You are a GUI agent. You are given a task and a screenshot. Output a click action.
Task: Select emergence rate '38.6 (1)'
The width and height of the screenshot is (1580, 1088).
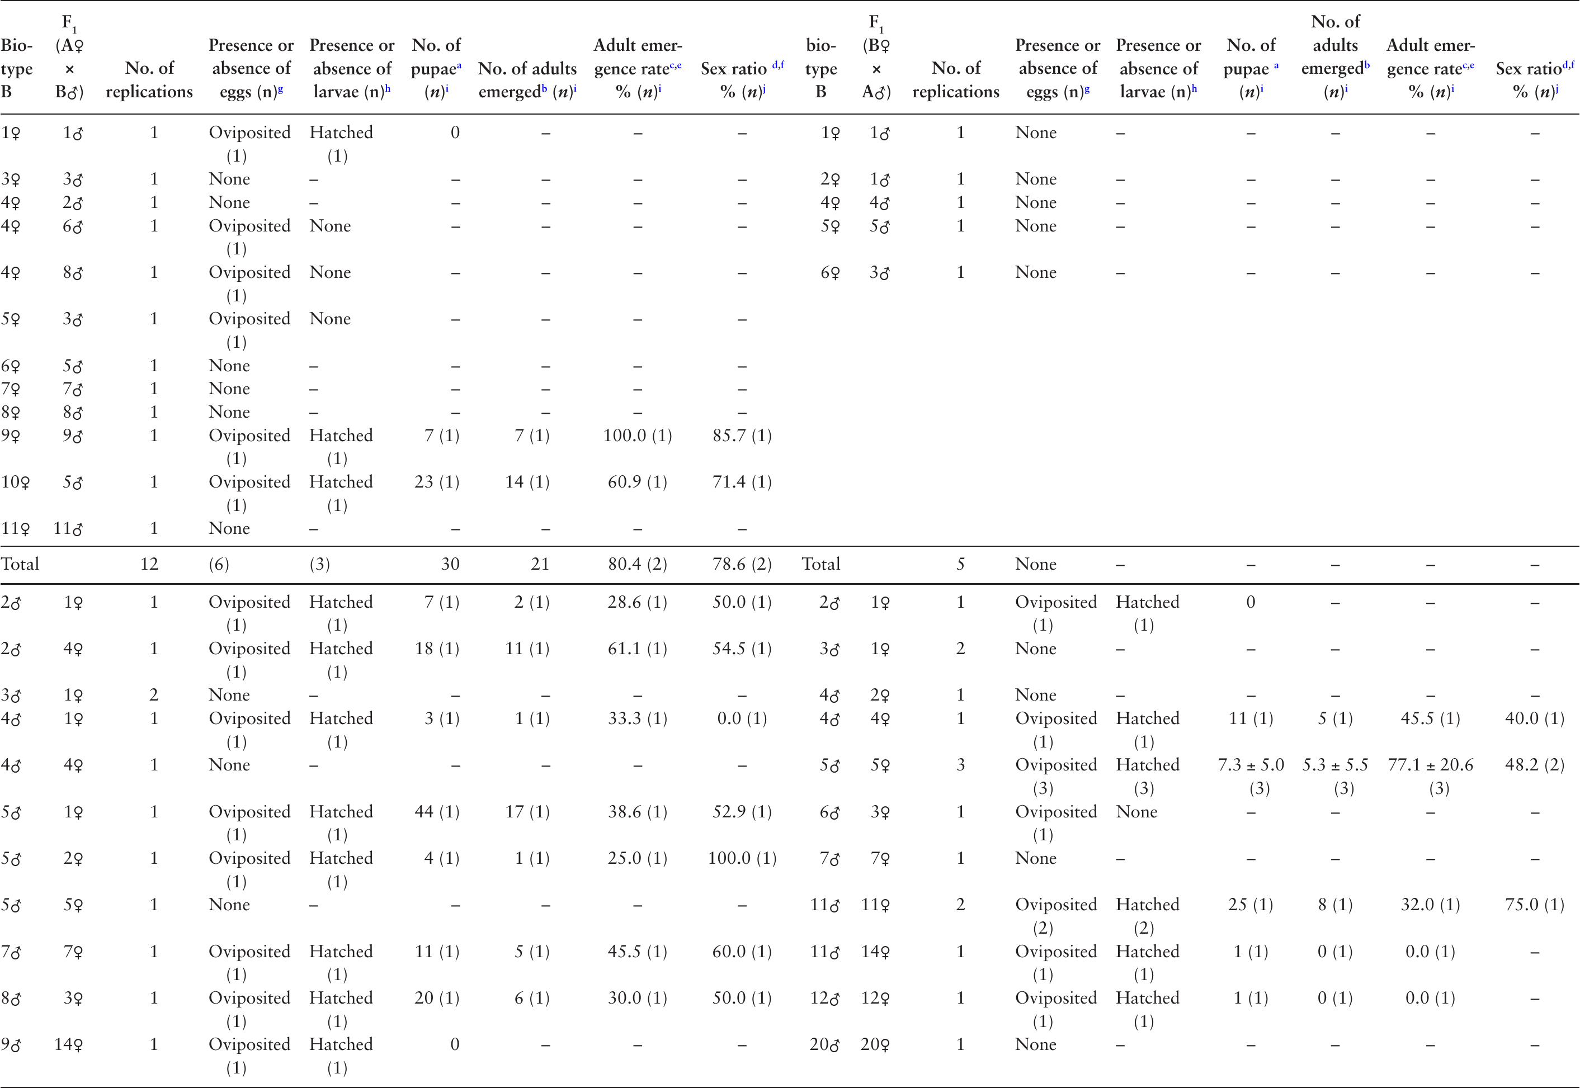pos(638,811)
